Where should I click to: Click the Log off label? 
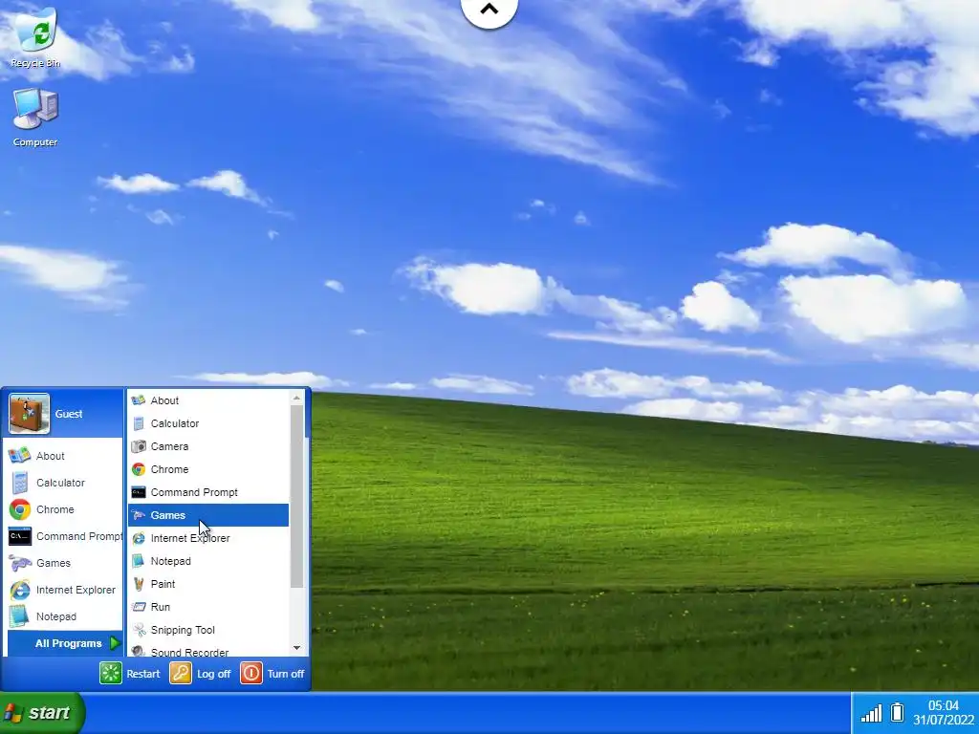pos(213,674)
